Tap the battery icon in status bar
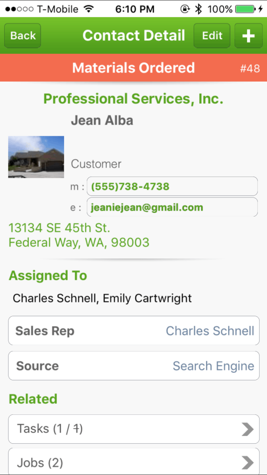Screen dimensions: 267x475 point(245,9)
